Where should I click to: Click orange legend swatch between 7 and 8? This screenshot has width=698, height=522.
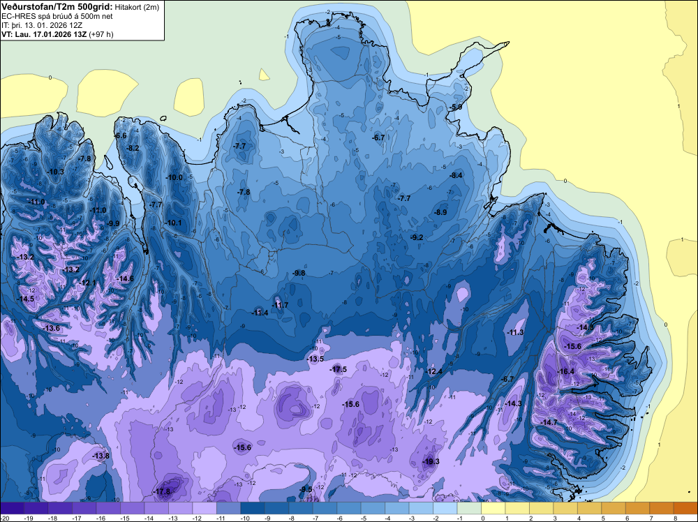point(662,508)
